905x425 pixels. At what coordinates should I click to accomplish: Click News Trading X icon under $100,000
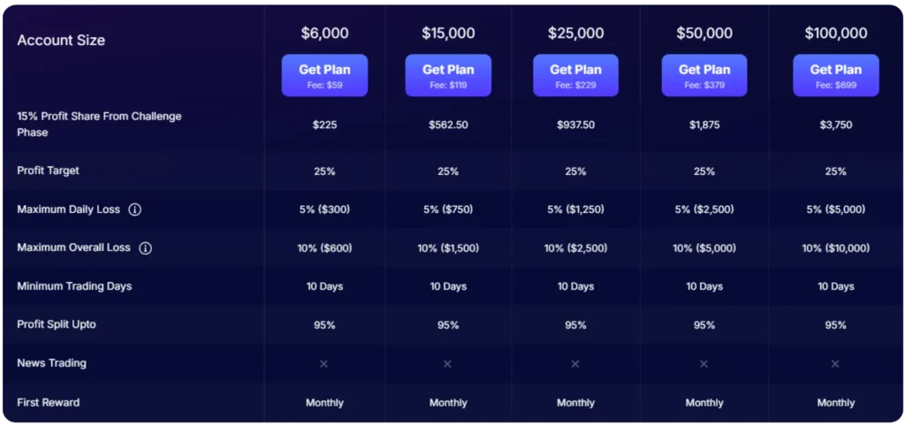click(835, 364)
